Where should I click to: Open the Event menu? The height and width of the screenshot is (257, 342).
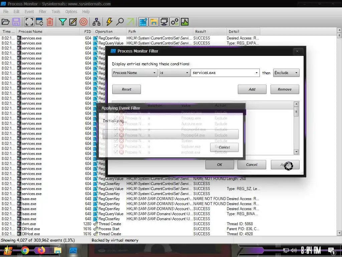pyautogui.click(x=29, y=12)
